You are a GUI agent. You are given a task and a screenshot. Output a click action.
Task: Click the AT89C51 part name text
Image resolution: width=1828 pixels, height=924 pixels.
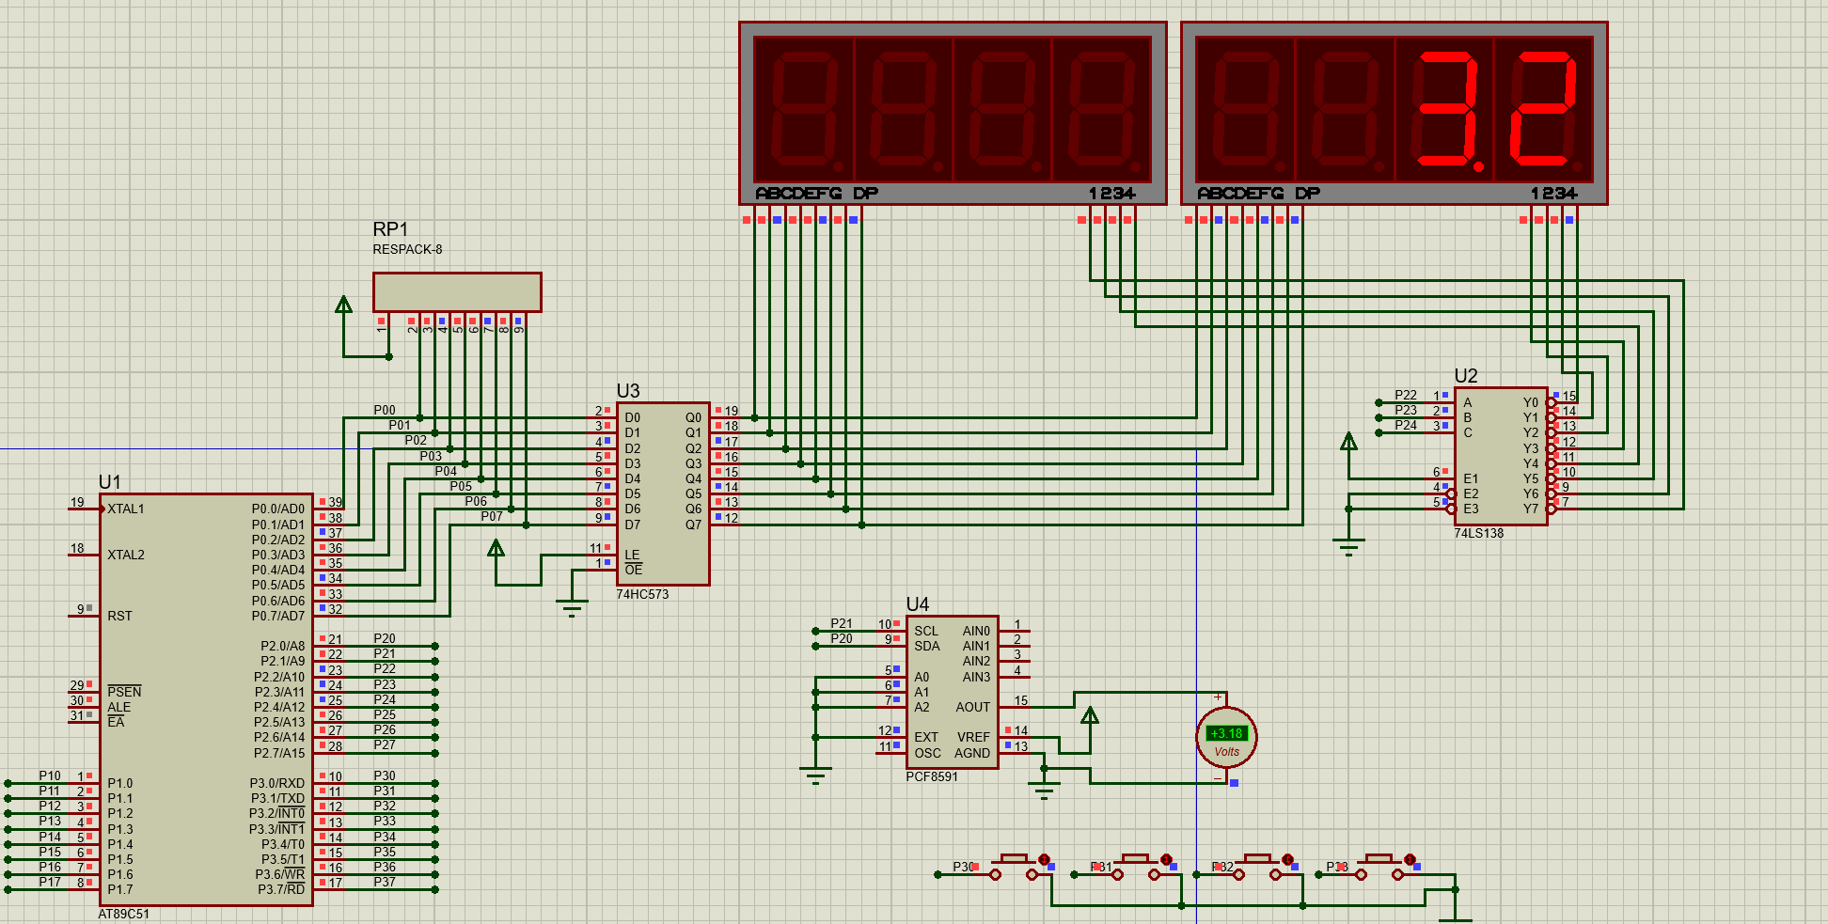(124, 914)
